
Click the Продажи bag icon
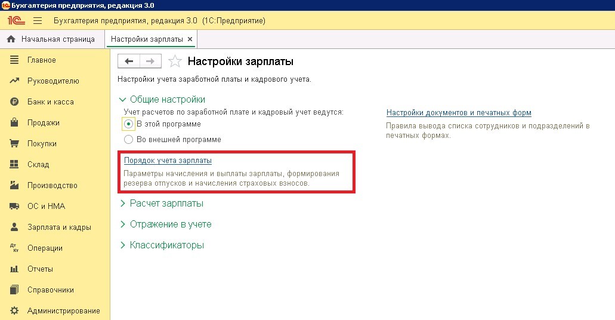(14, 122)
